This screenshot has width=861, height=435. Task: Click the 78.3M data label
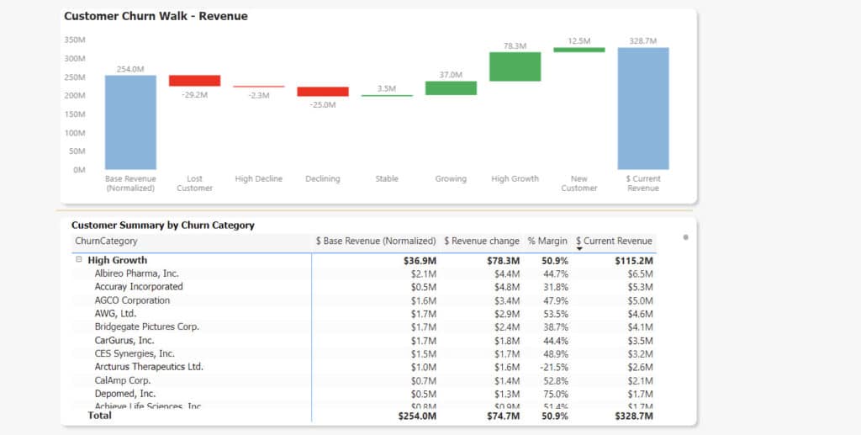[515, 46]
